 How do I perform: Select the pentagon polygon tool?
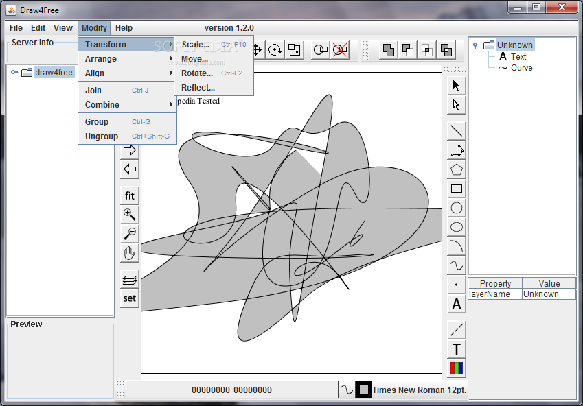[x=456, y=170]
